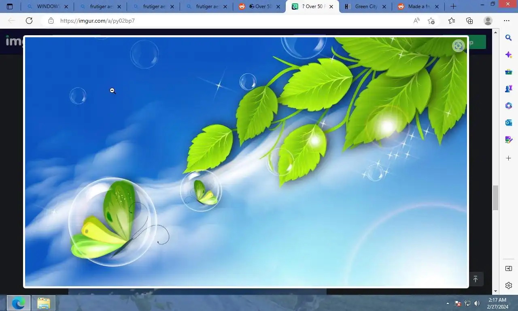Close the second frutiger ae tab
Image resolution: width=518 pixels, height=311 pixels.
click(x=172, y=6)
